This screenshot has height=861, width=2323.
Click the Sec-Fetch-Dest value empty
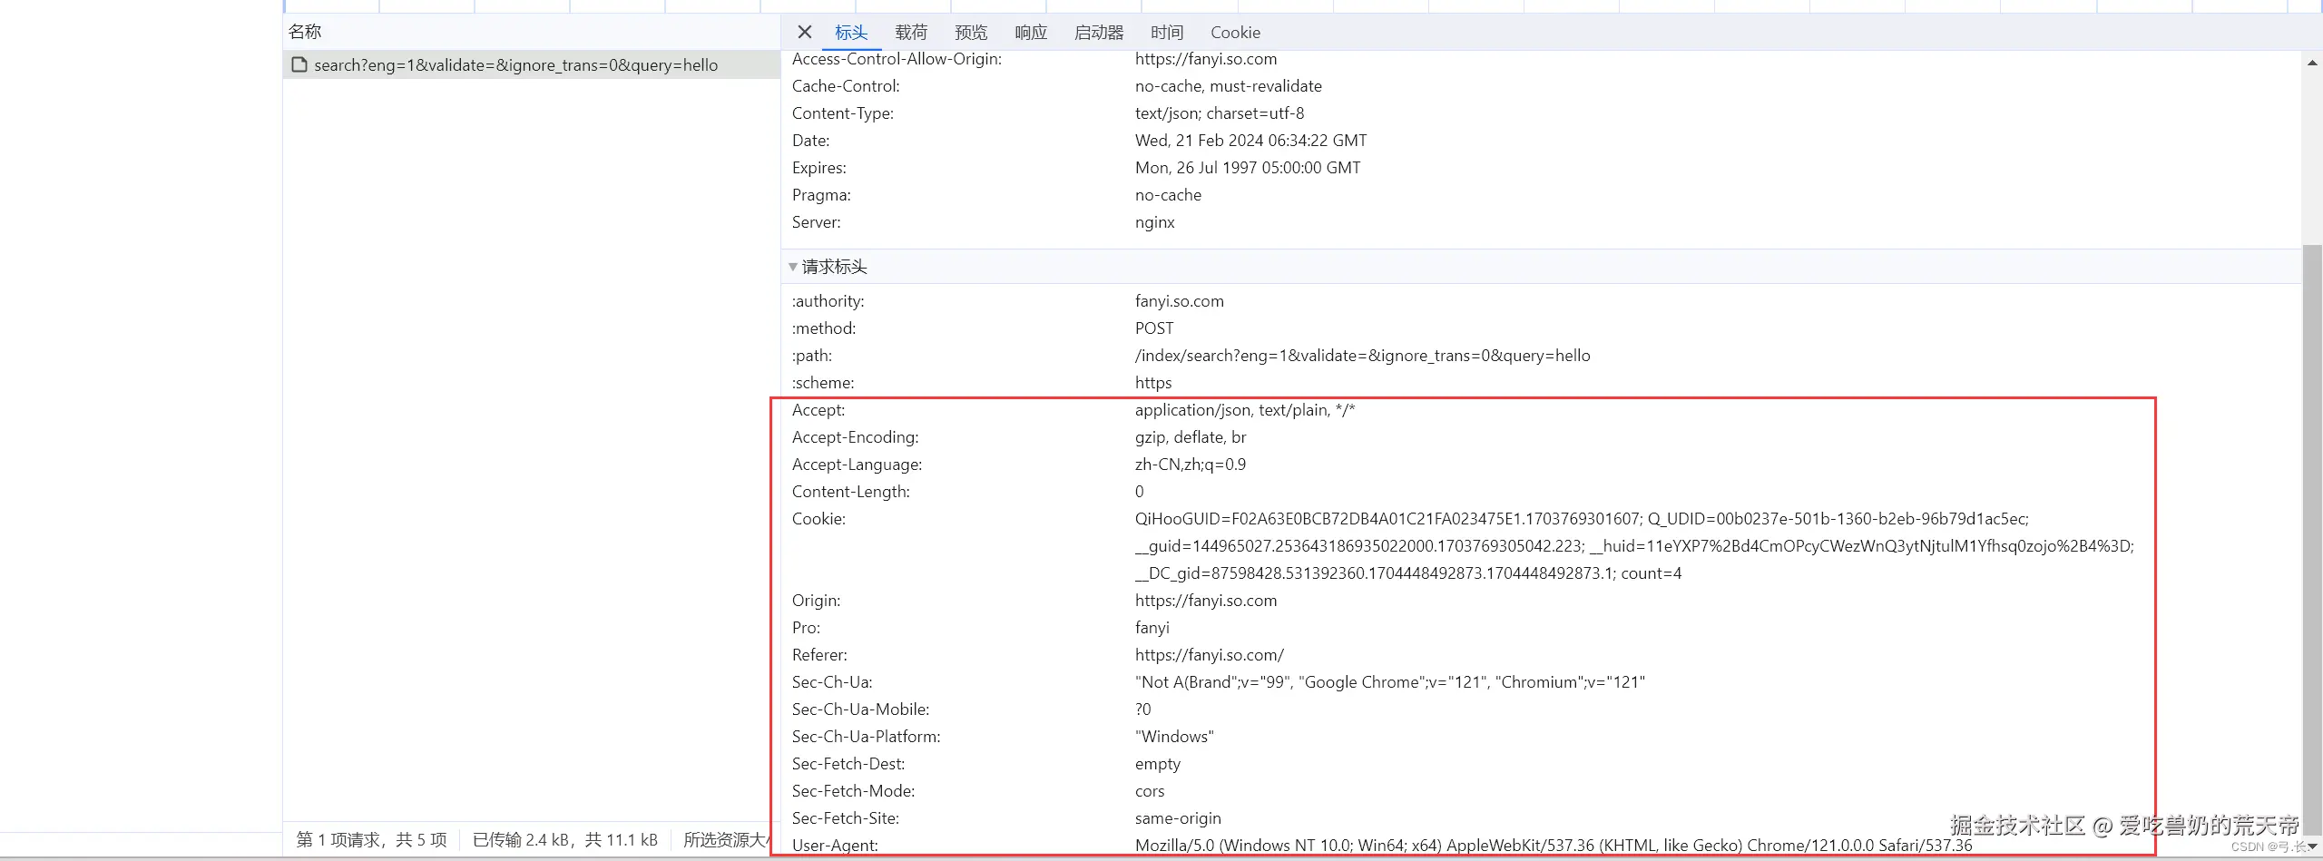1157,764
